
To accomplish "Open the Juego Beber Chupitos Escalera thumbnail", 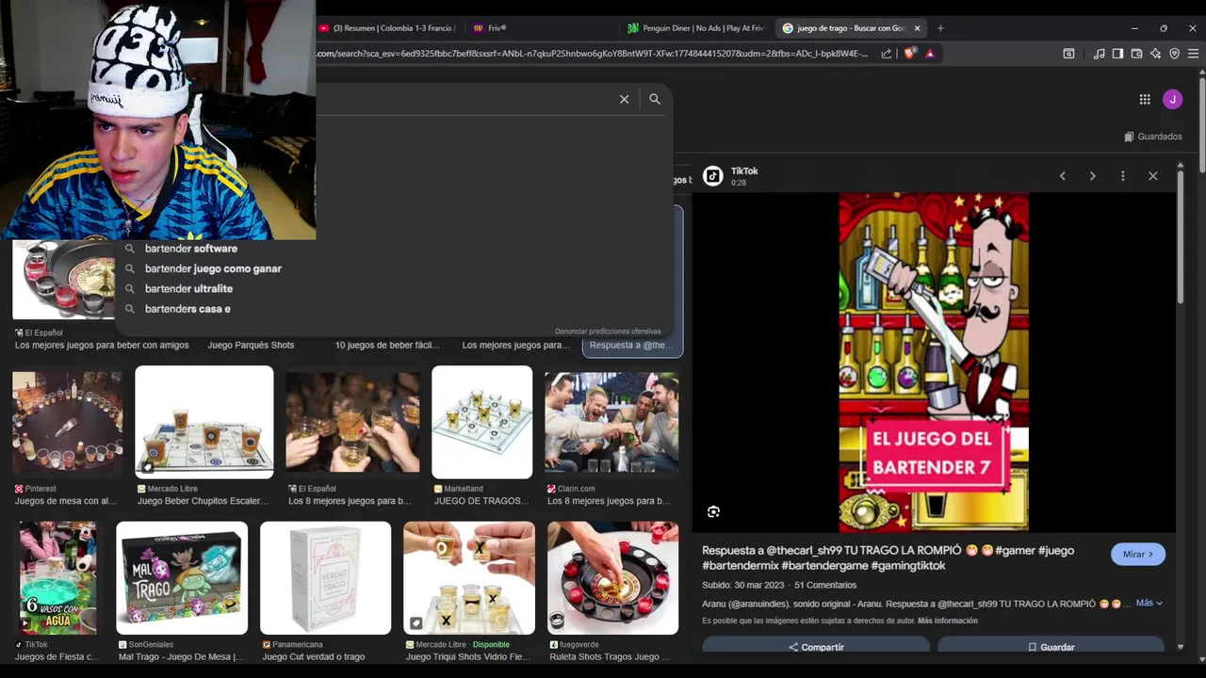I will 204,422.
